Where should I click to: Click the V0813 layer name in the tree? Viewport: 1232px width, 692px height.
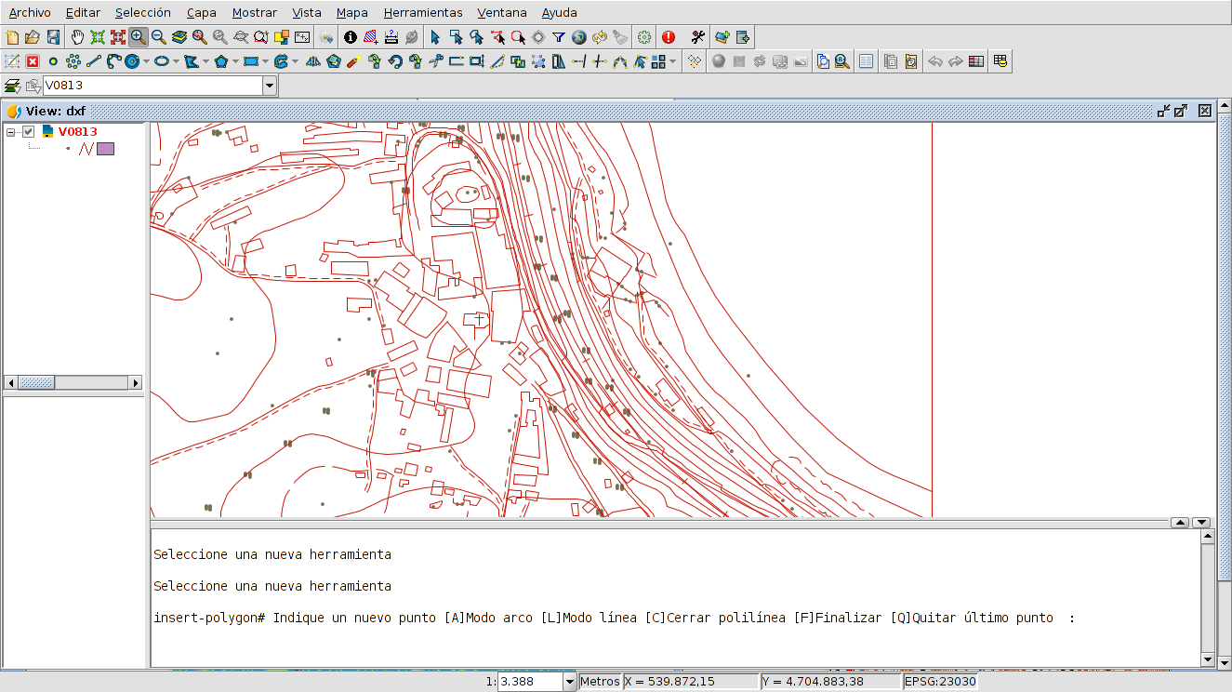(77, 132)
